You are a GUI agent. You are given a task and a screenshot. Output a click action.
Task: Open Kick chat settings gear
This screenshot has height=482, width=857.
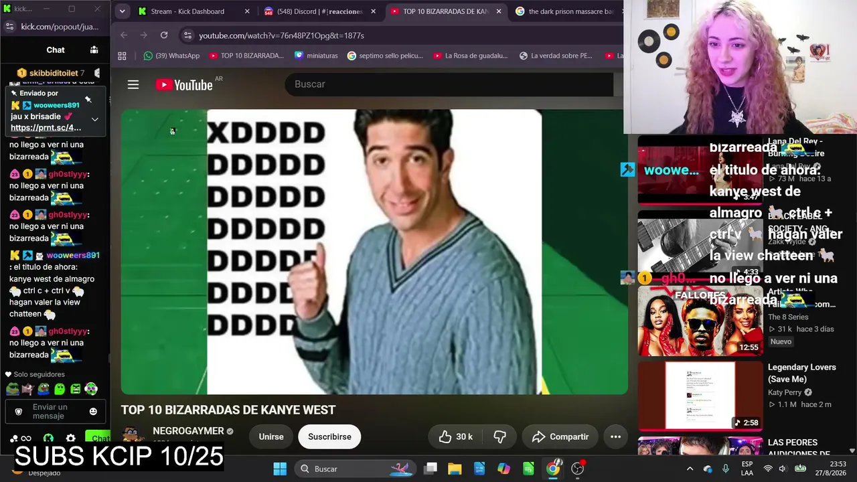point(70,438)
